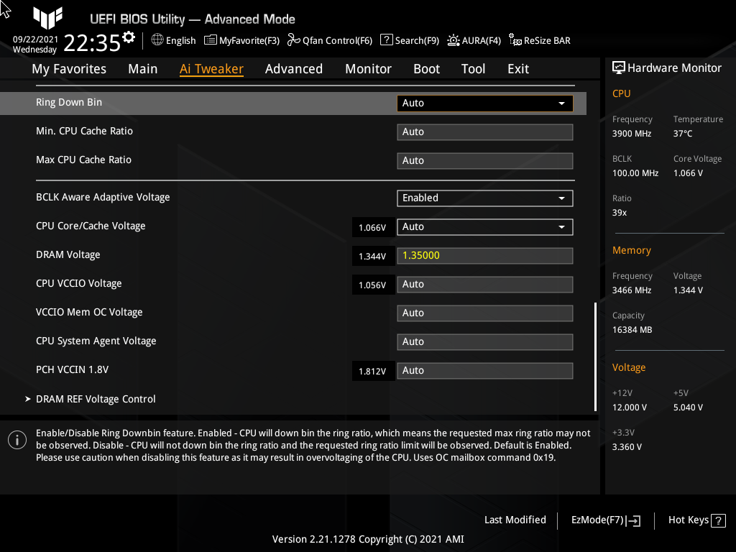Click the TUF logo at top

[47, 18]
